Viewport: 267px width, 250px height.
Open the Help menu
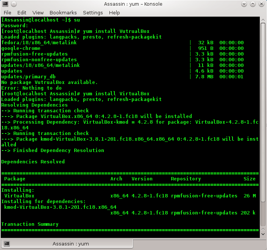coord(114,13)
